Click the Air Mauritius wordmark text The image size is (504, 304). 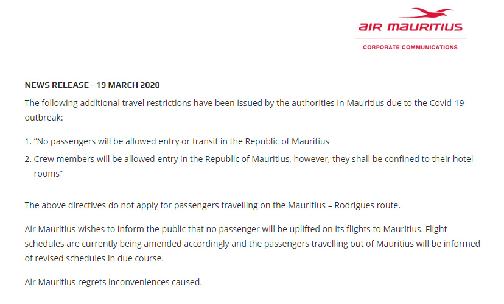click(x=410, y=27)
